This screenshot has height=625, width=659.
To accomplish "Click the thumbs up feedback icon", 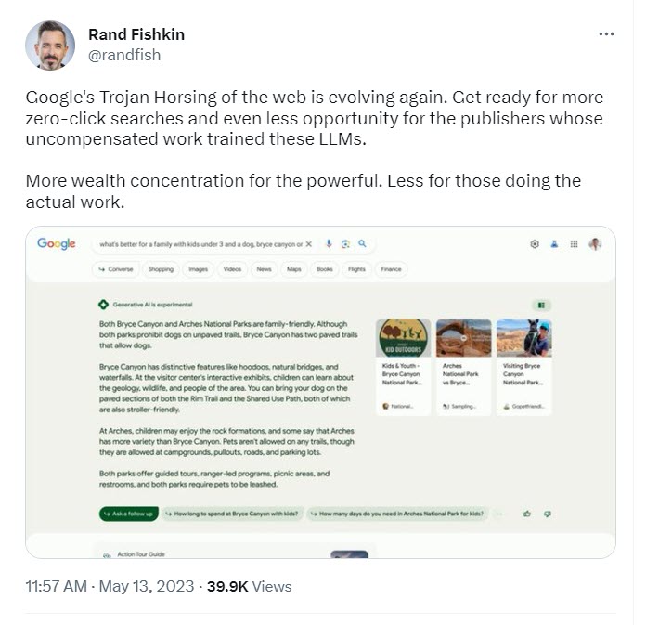I will coord(527,514).
